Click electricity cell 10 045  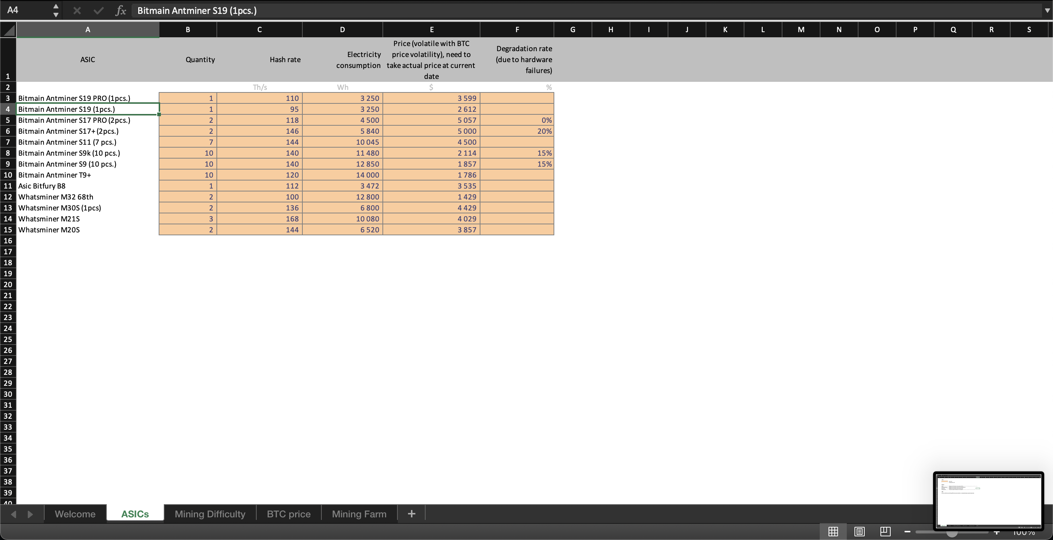click(342, 142)
